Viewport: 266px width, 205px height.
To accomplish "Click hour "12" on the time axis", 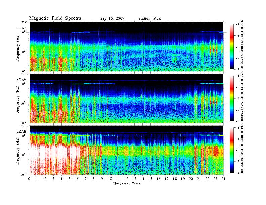I will pyautogui.click(x=126, y=179).
